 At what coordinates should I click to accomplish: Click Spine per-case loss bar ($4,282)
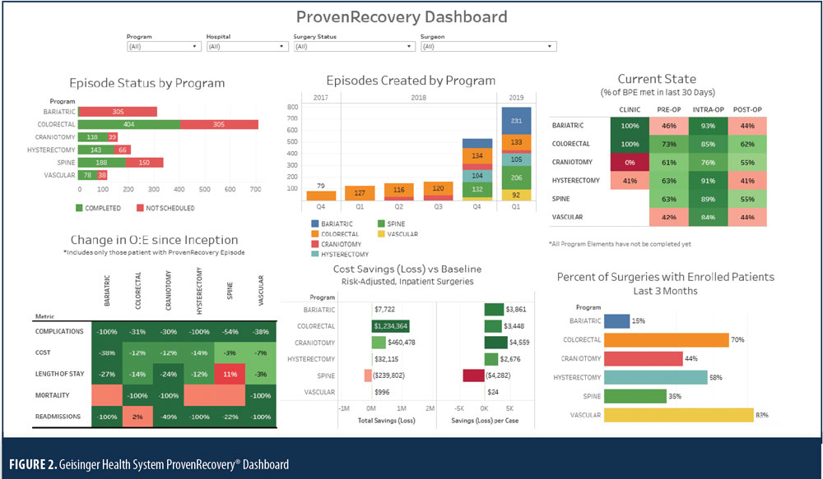point(473,375)
